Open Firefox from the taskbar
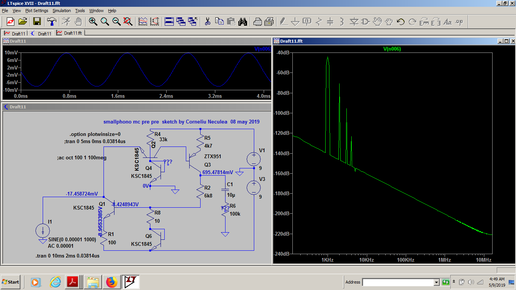 point(111,282)
